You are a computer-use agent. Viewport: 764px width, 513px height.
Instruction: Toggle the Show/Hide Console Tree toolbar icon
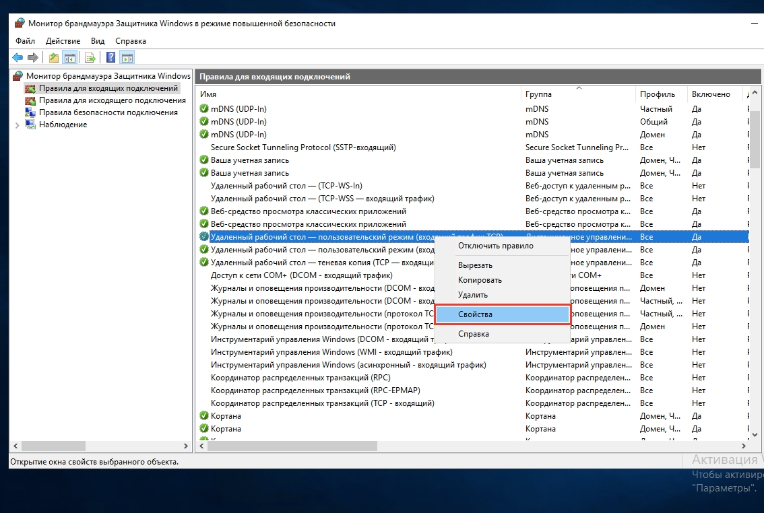[69, 57]
